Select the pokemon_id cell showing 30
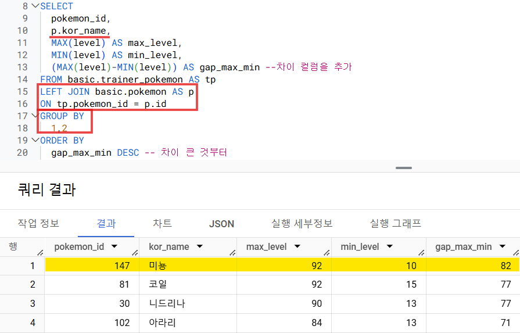The image size is (520, 333). click(92, 303)
